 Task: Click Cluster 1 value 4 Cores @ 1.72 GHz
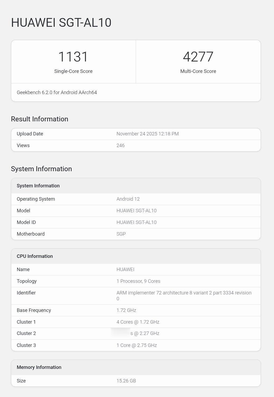click(138, 322)
